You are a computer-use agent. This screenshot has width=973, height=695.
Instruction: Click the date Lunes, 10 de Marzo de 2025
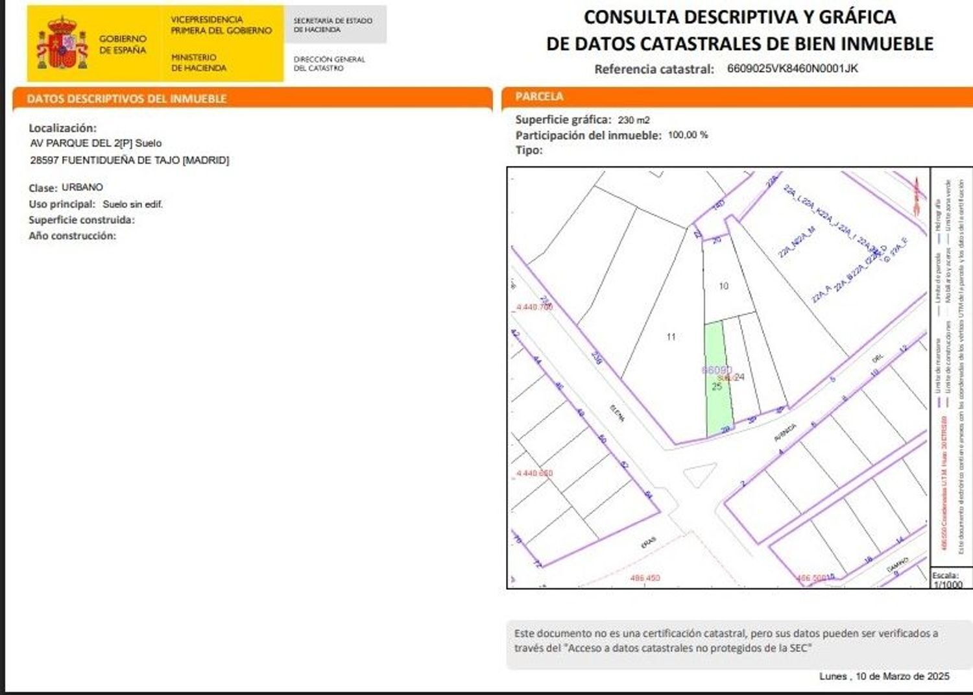[x=883, y=676]
